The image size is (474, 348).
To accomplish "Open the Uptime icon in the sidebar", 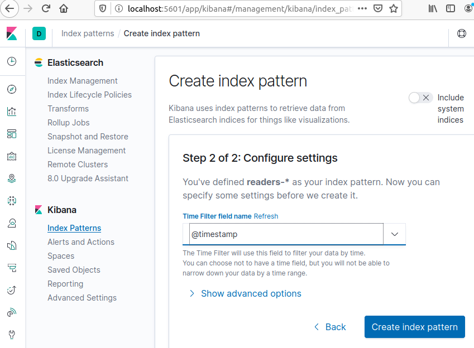I will 12,290.
